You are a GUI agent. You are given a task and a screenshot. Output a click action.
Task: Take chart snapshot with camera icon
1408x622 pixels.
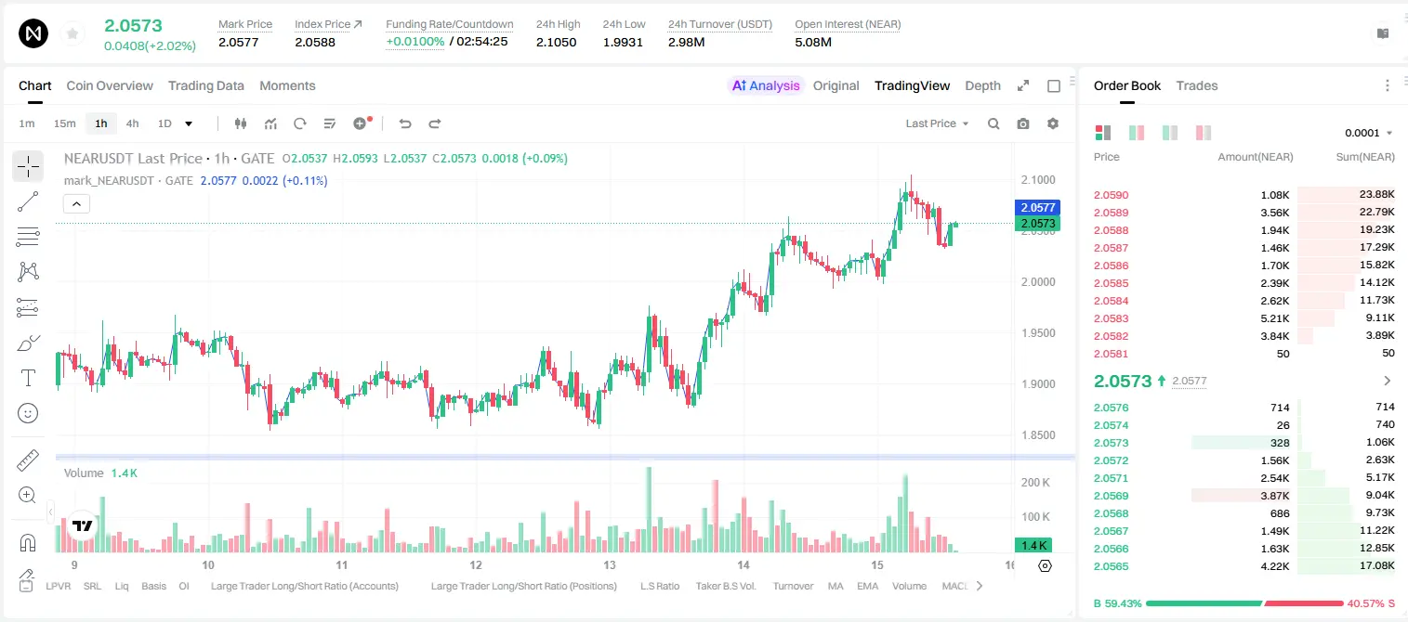[x=1023, y=123]
